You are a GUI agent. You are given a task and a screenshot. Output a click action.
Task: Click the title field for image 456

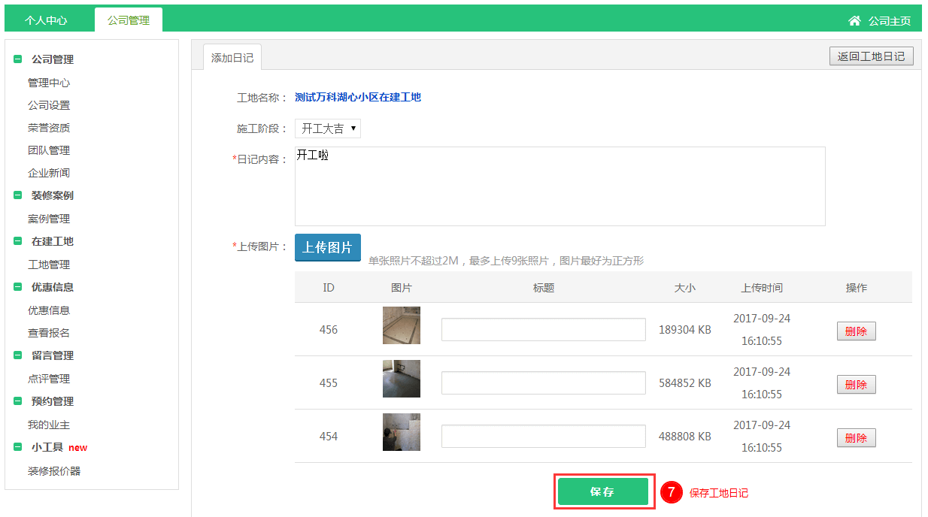point(543,330)
